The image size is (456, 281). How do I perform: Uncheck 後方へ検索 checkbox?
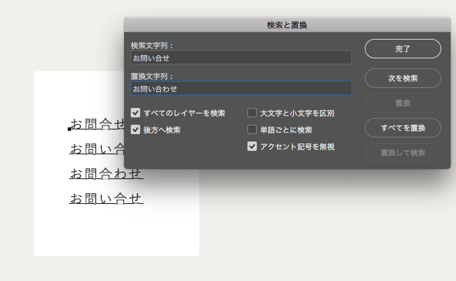135,129
